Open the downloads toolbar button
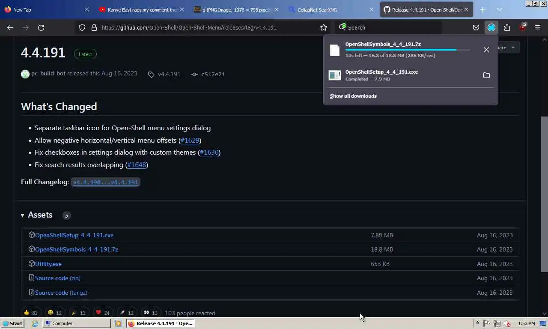548x329 pixels. pos(491,27)
